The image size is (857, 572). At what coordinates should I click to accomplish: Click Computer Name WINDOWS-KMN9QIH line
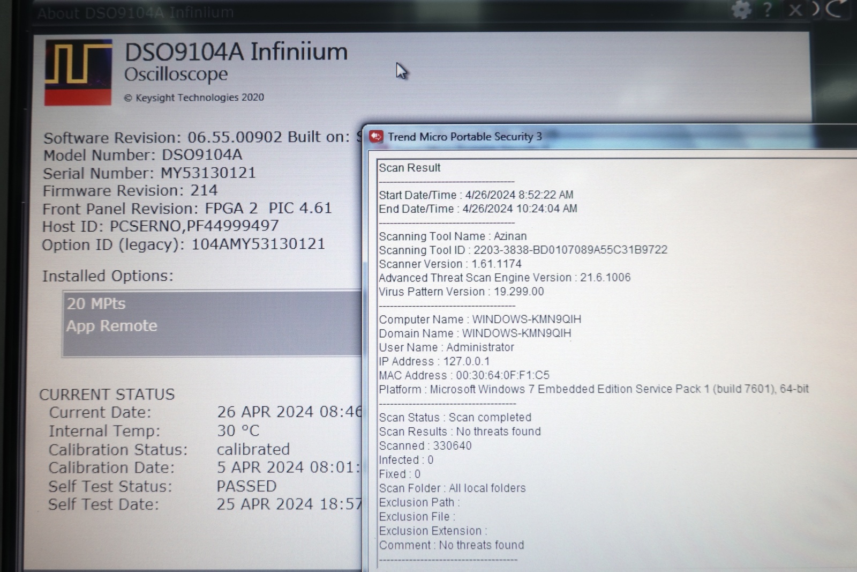pos(480,320)
